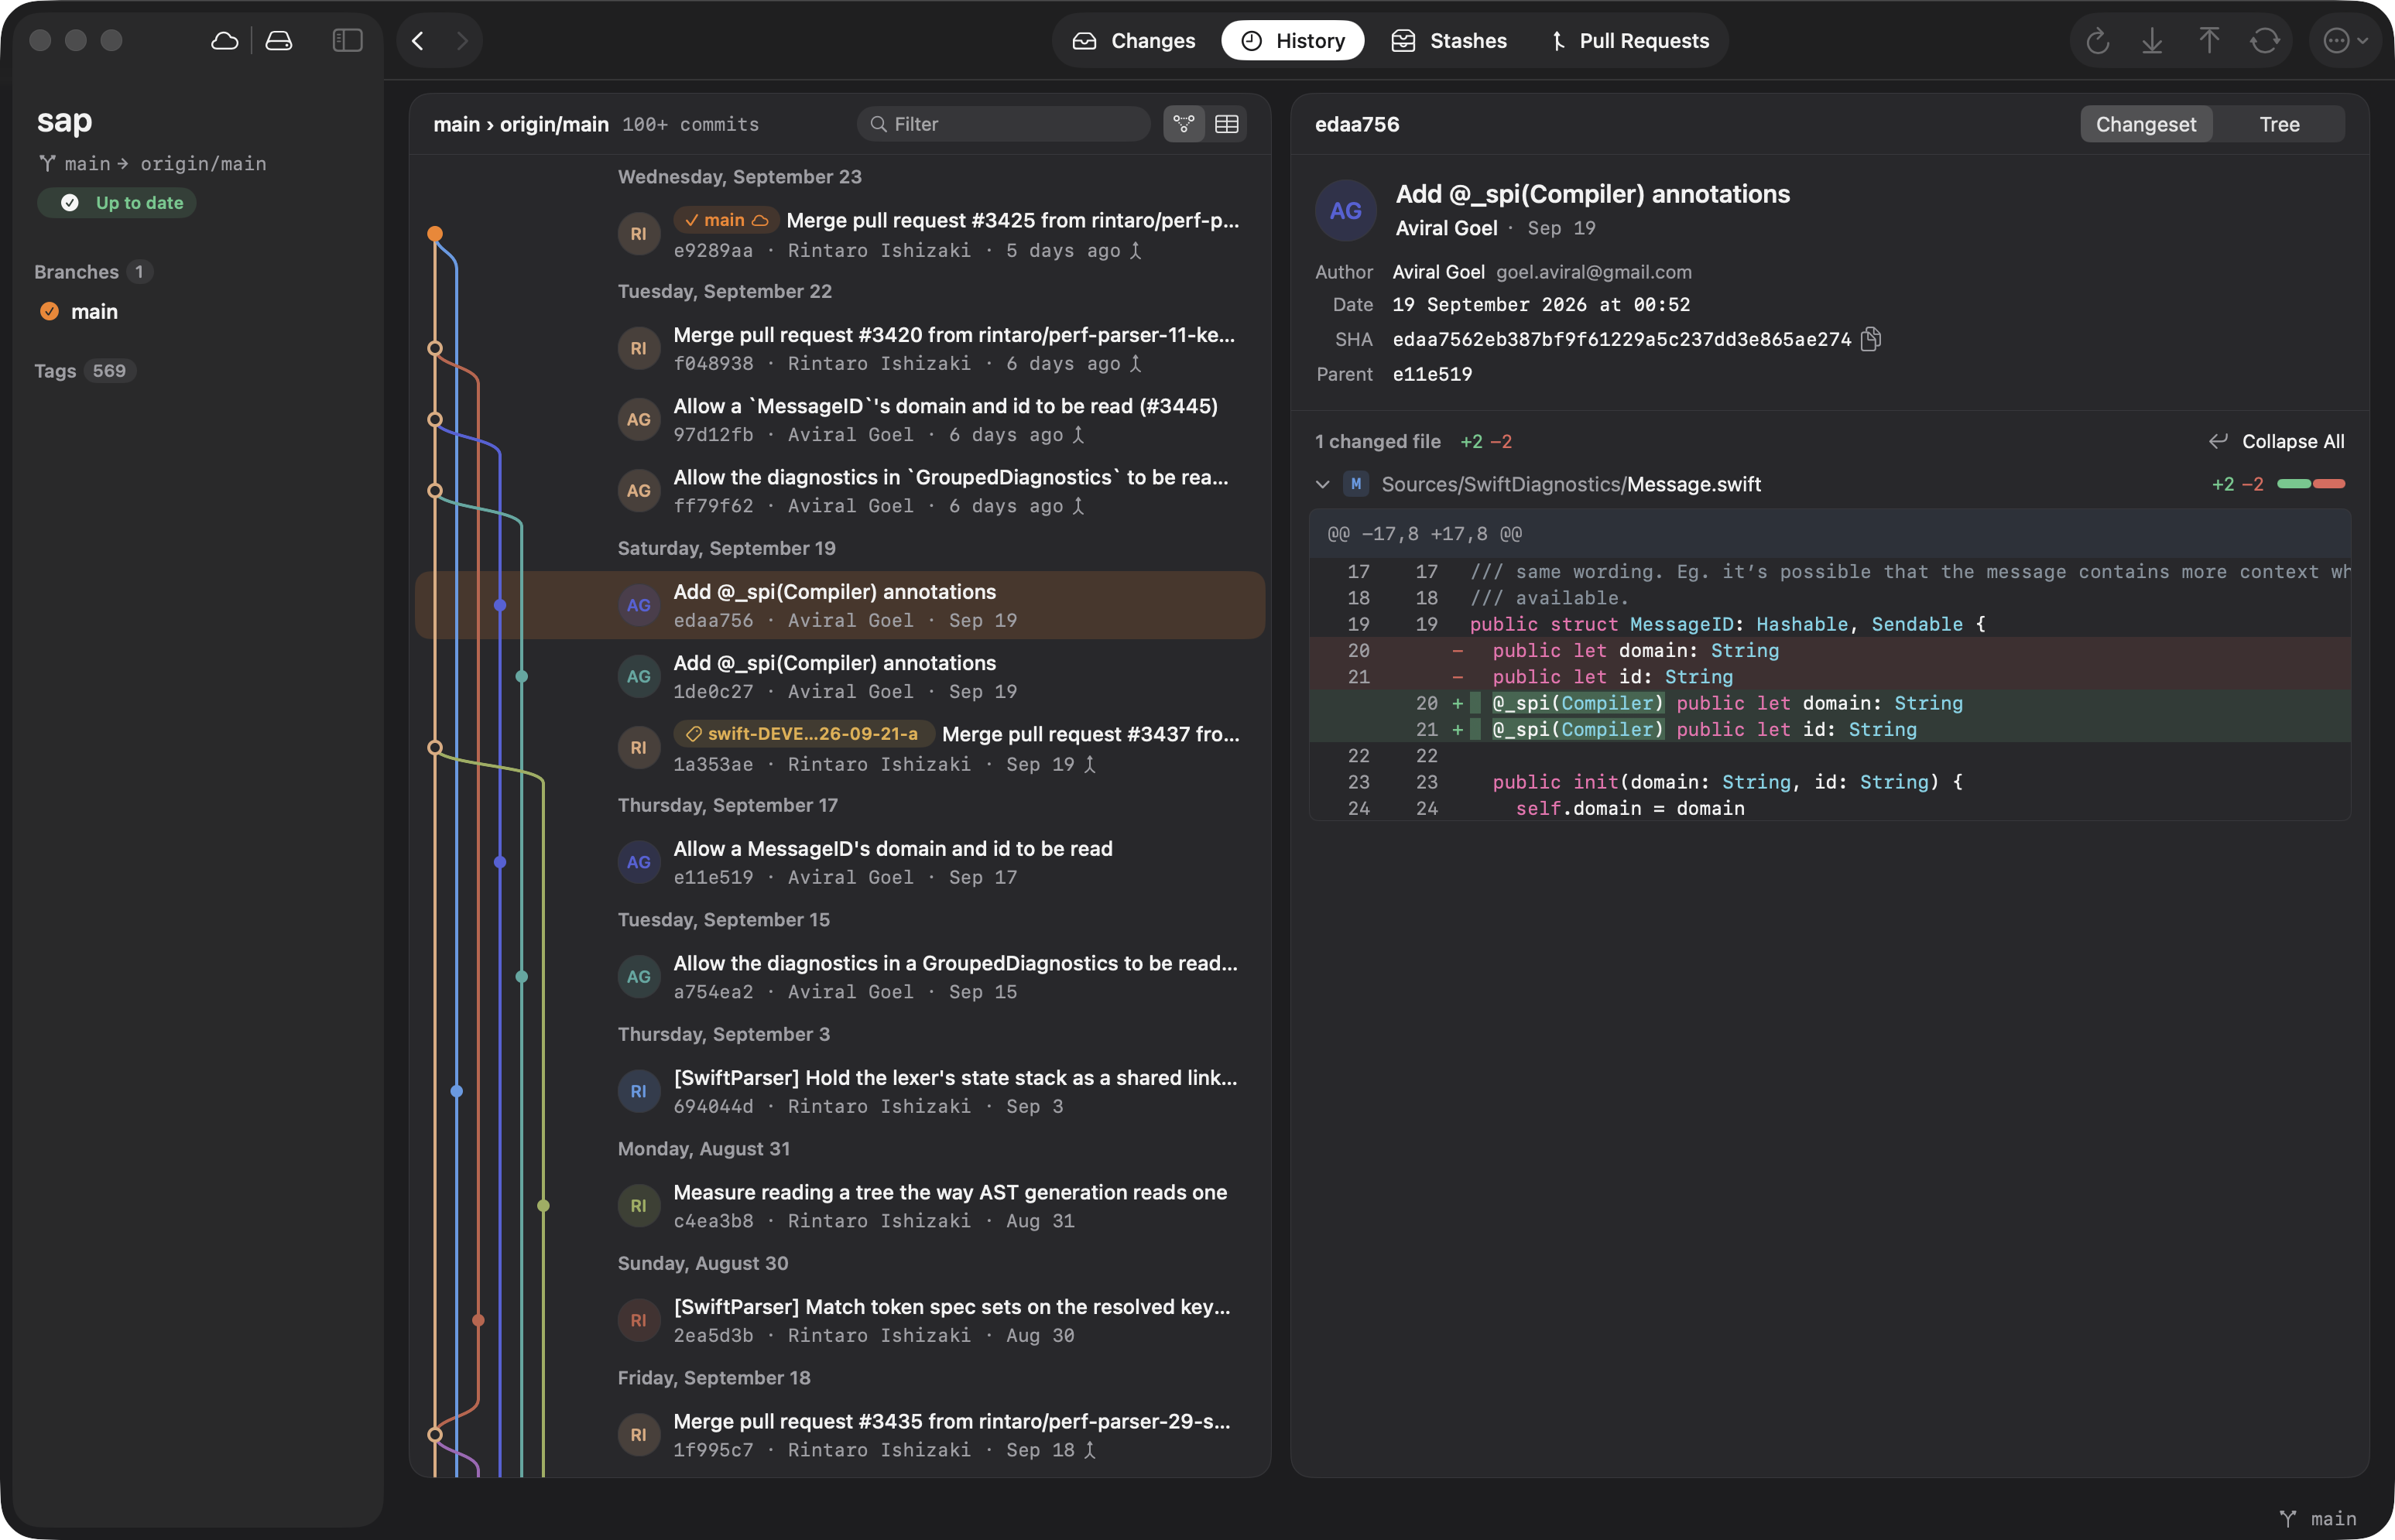Image resolution: width=2395 pixels, height=1540 pixels.
Task: Click the Up to date status badge
Action: click(x=117, y=203)
